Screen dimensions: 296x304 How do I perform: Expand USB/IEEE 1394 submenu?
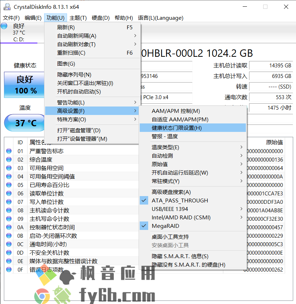193,209
